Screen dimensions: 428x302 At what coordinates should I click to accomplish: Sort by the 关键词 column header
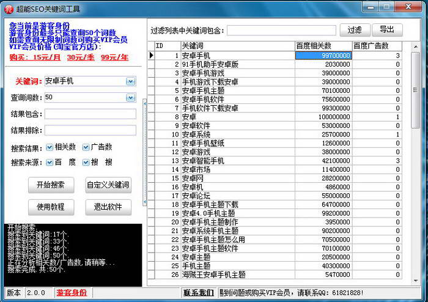click(238, 46)
